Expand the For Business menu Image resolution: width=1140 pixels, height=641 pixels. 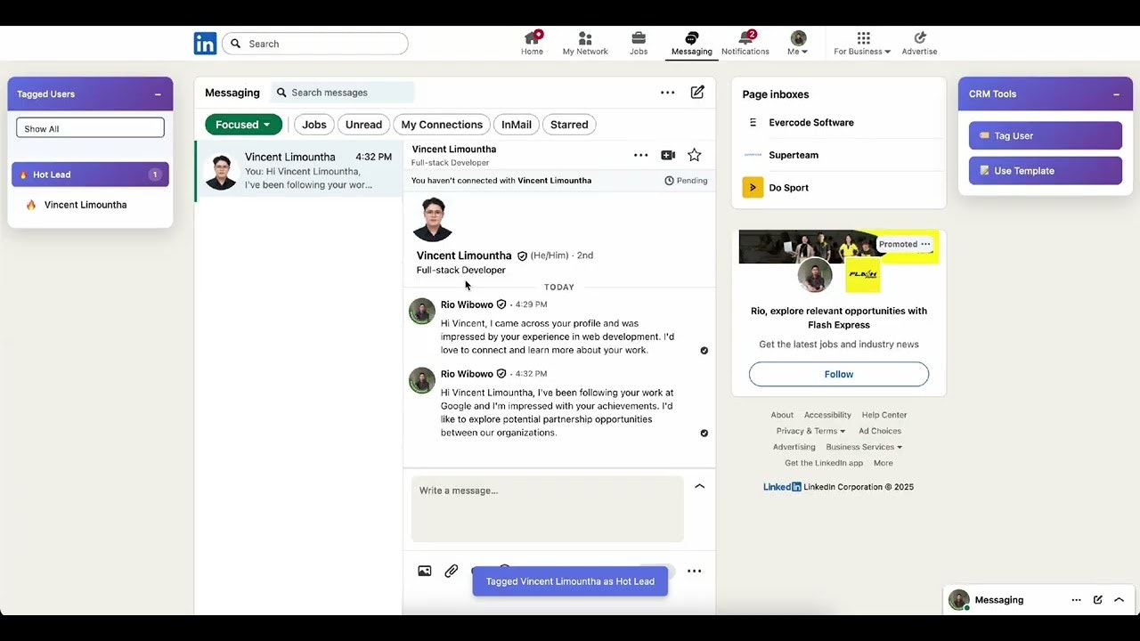(x=862, y=44)
